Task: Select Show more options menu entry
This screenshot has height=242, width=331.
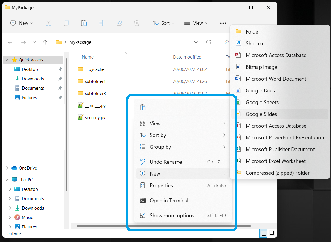Action: click(172, 216)
